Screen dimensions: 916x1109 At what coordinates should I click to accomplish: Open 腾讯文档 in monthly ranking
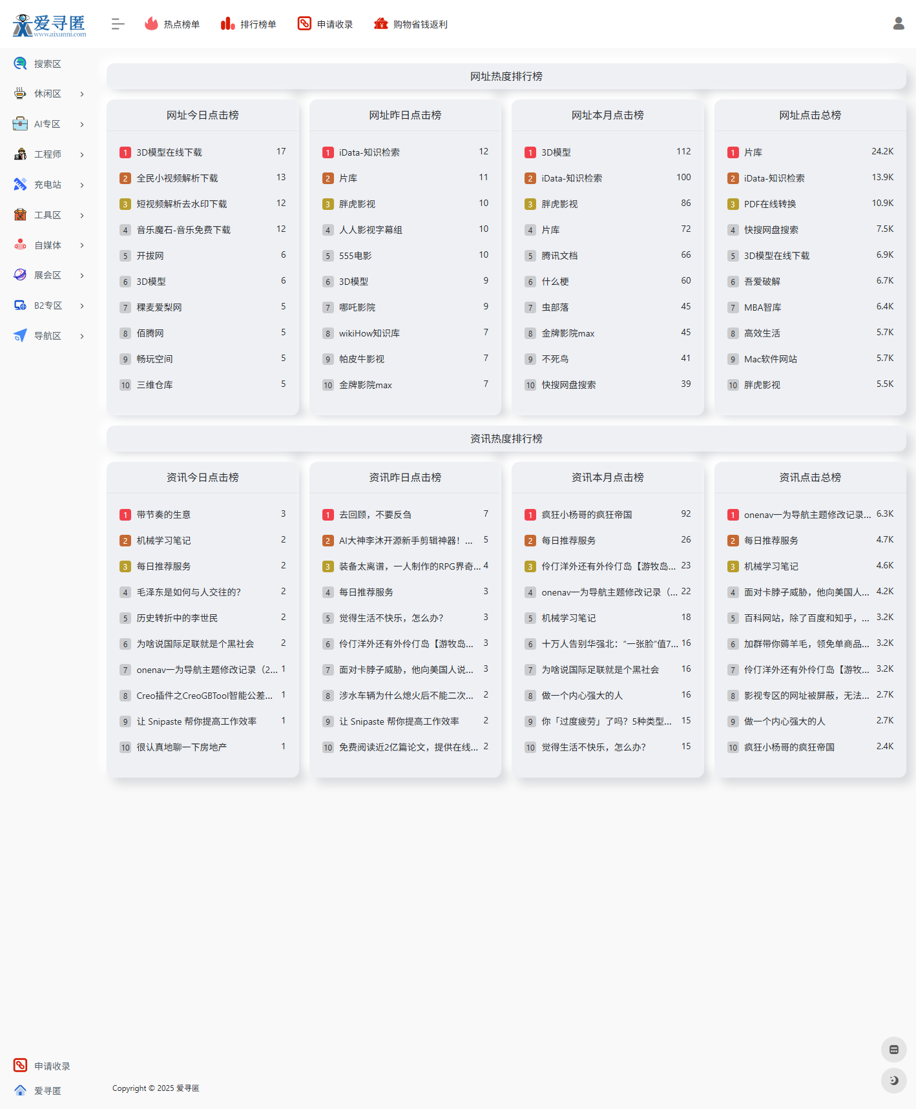[559, 256]
